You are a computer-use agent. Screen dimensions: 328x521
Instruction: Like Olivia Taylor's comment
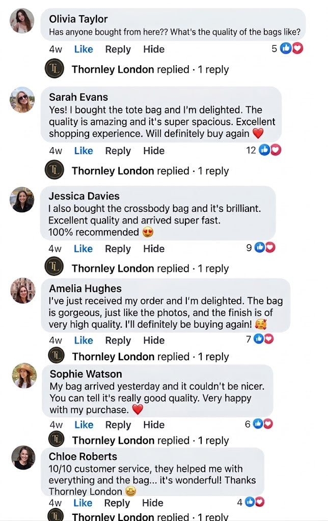[x=84, y=49]
